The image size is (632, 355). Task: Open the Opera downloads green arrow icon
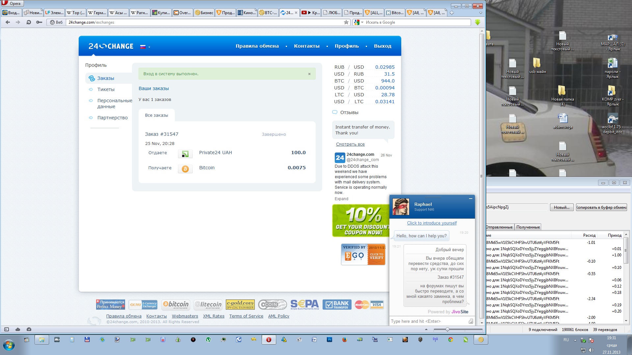[x=478, y=22]
